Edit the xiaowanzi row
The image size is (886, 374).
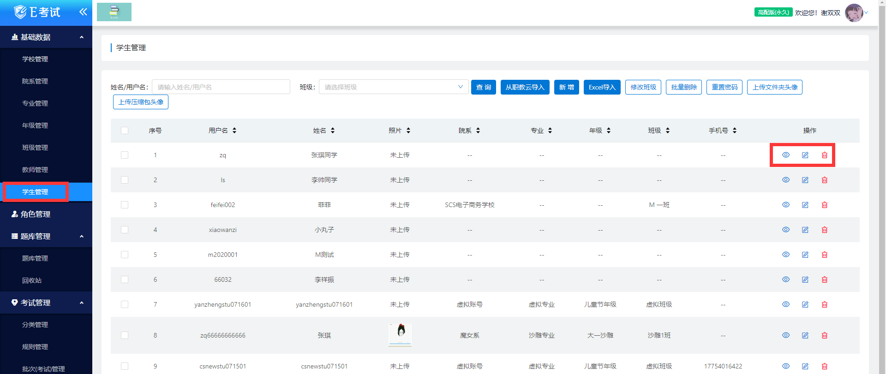805,230
